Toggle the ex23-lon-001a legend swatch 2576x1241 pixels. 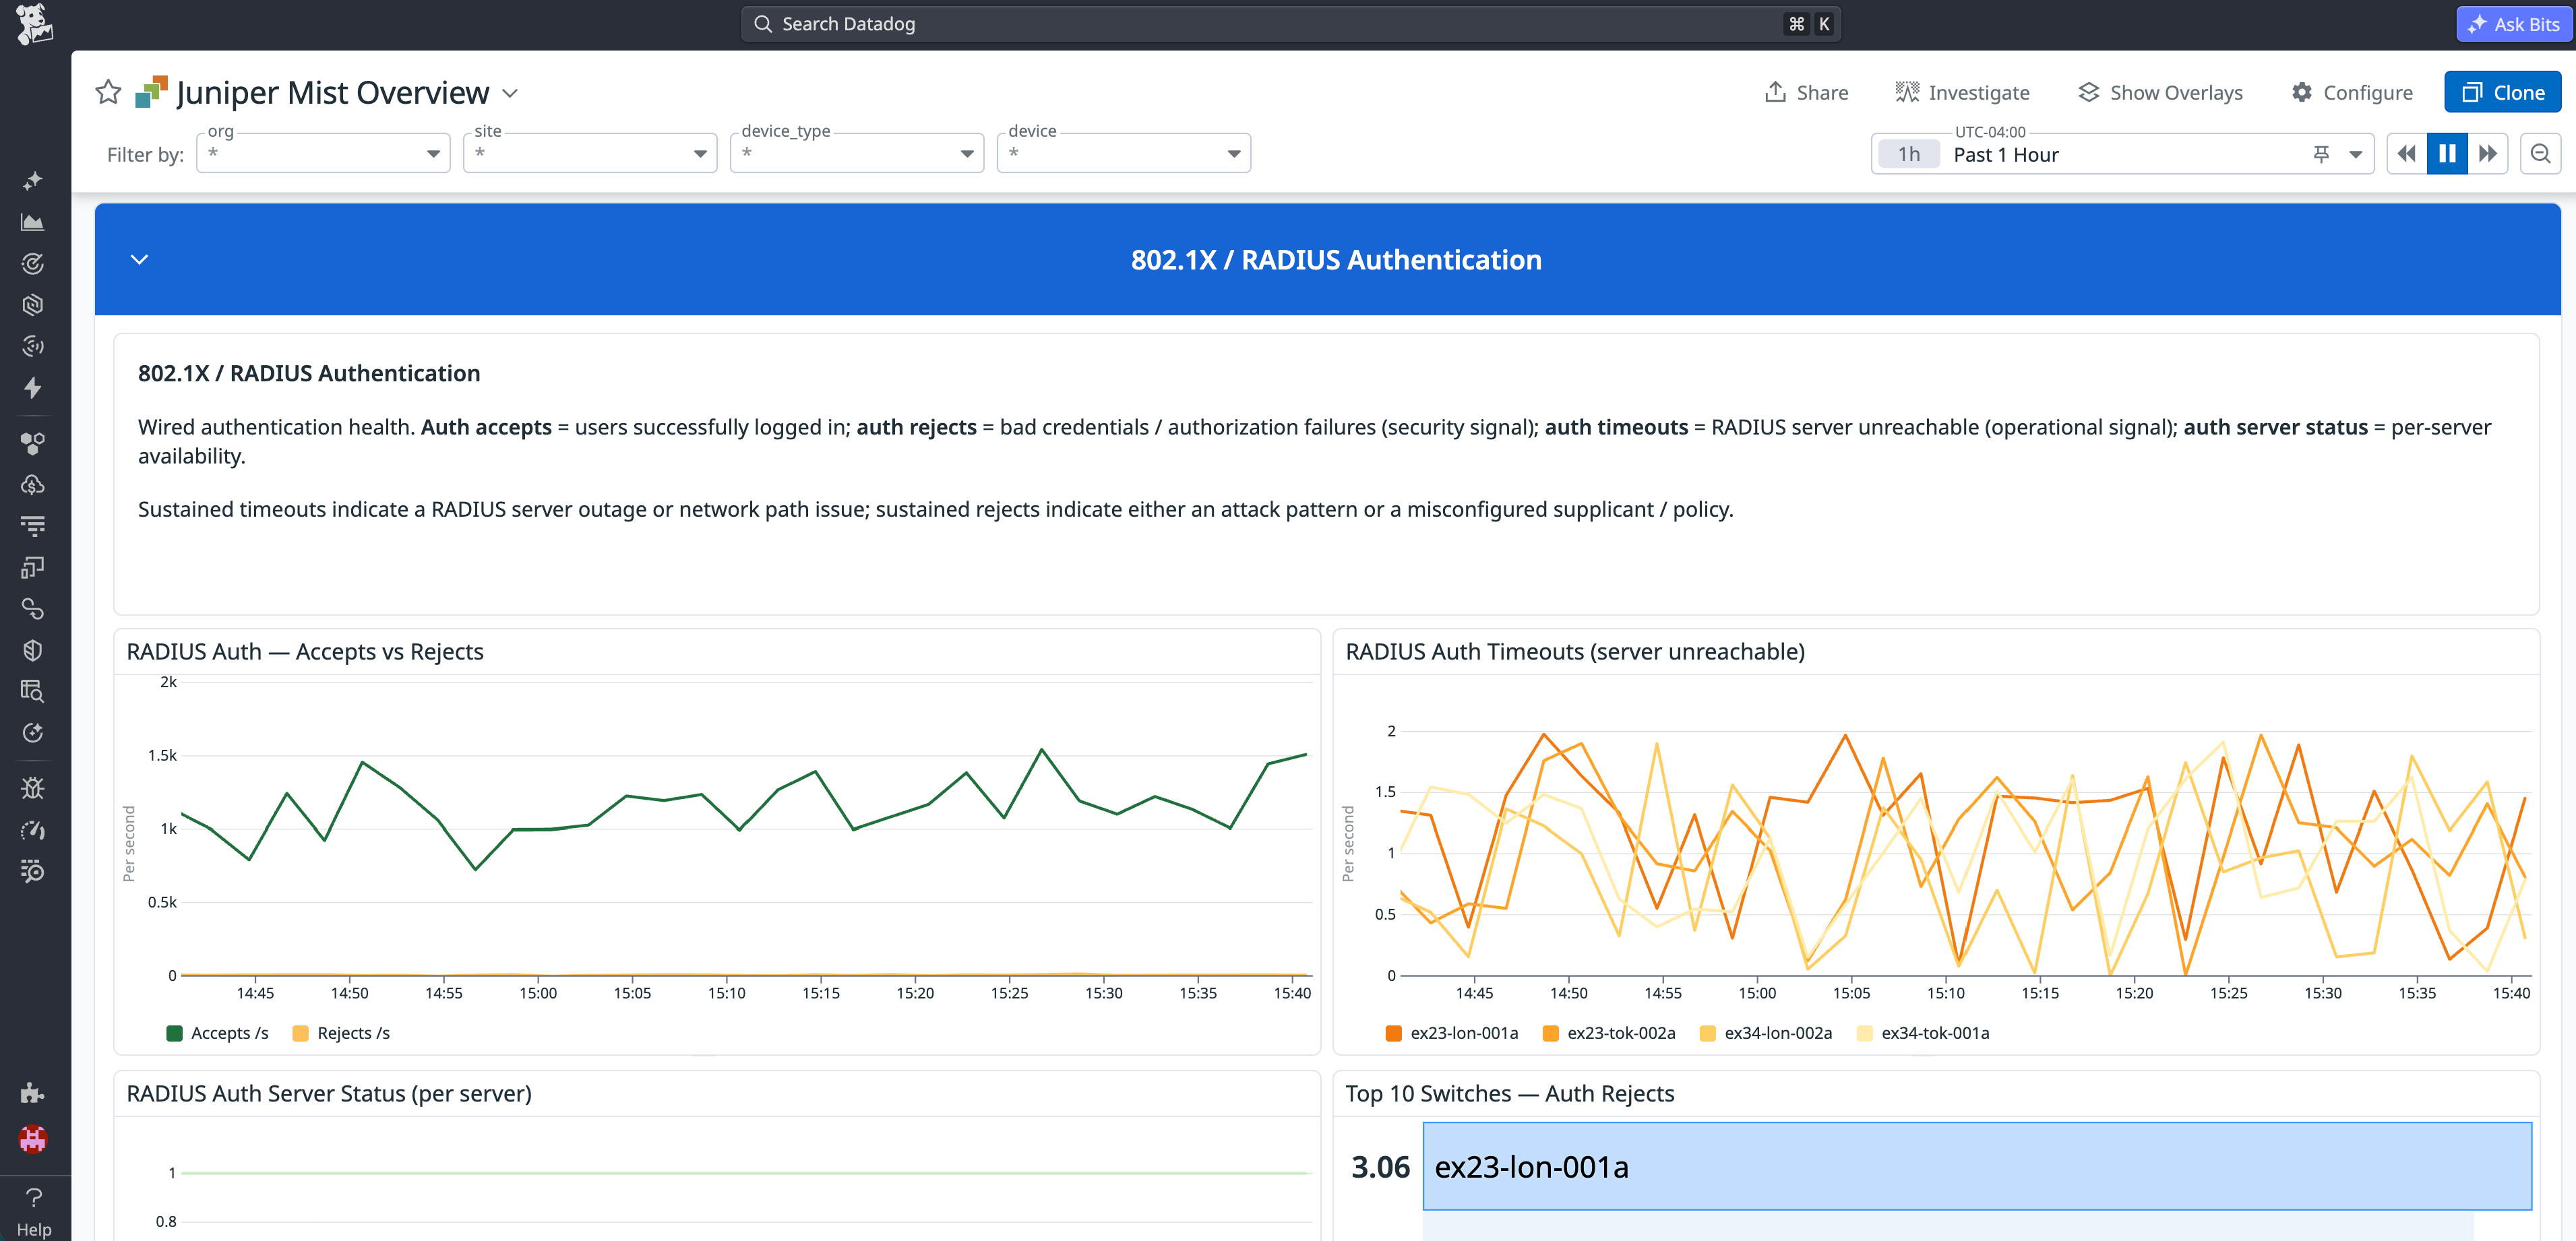click(x=1393, y=1033)
